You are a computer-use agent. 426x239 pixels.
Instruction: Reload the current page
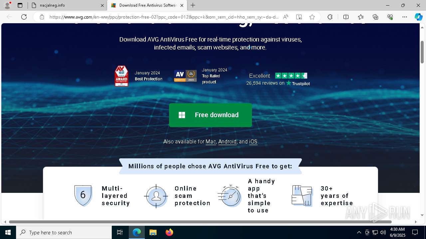click(24, 17)
